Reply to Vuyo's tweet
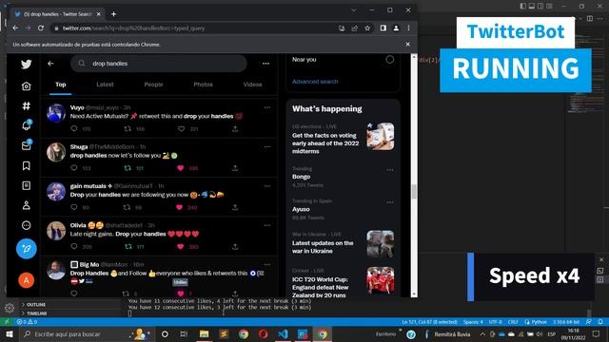Image resolution: width=609 pixels, height=342 pixels. coord(74,129)
